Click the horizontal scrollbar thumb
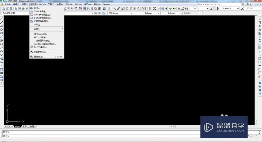 (174, 127)
